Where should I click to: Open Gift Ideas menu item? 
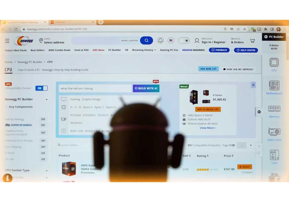coord(98,50)
